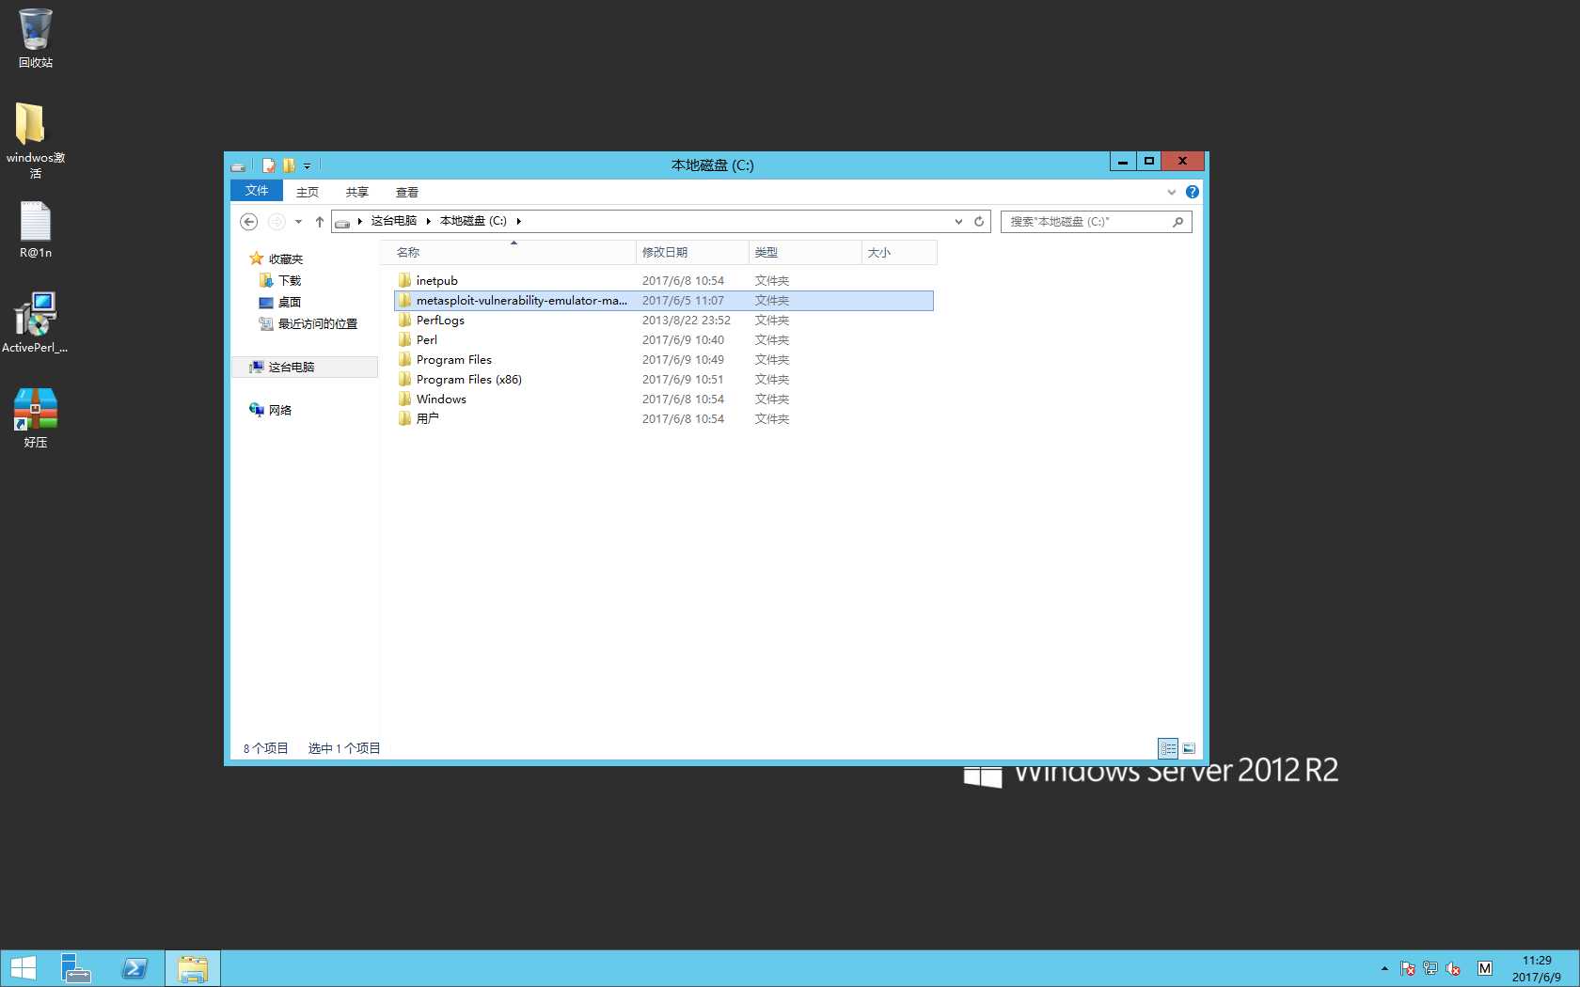Go up one level with Up arrow
The height and width of the screenshot is (987, 1580).
pos(320,222)
